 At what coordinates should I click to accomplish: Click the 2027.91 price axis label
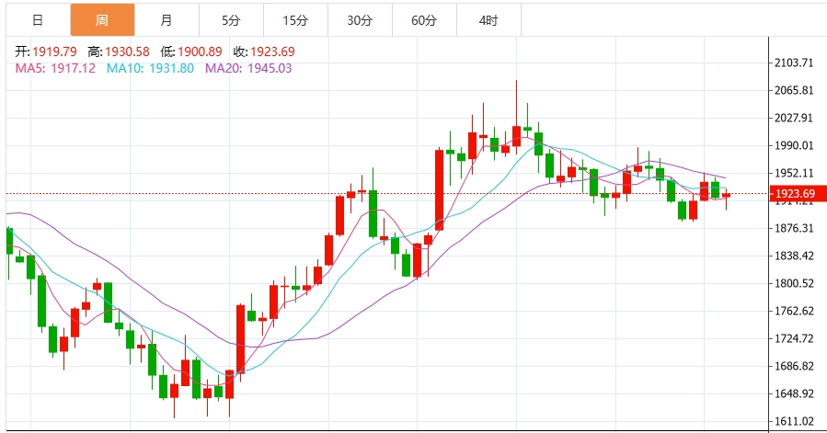pos(794,118)
